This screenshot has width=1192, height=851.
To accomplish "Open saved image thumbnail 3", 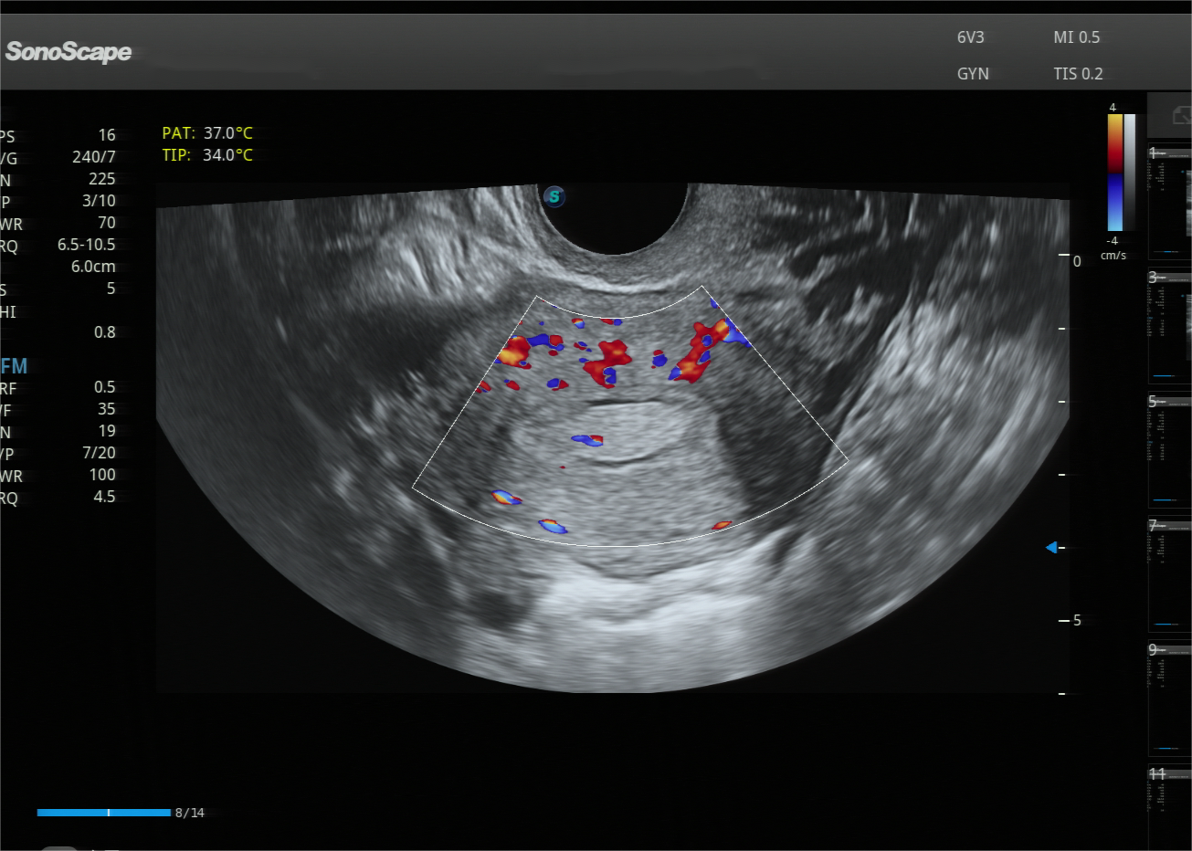I will pos(1170,325).
